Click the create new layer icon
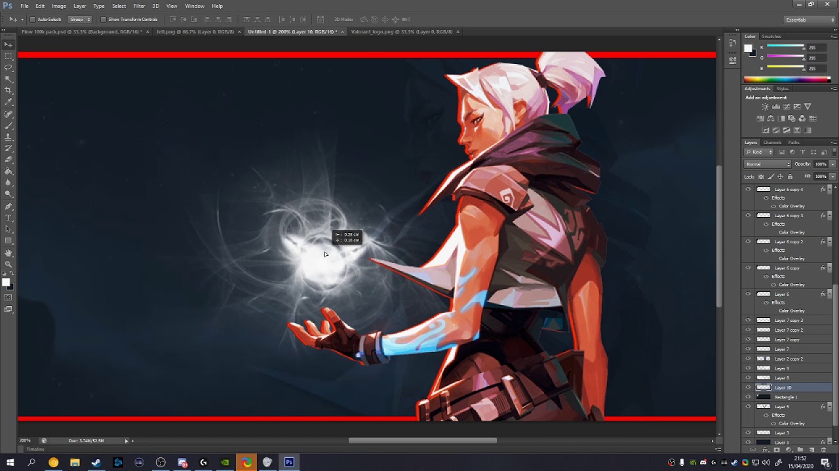 (811, 449)
